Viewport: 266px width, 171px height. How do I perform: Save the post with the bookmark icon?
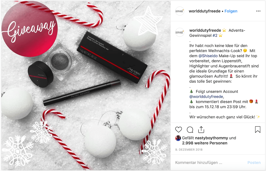(x=257, y=129)
